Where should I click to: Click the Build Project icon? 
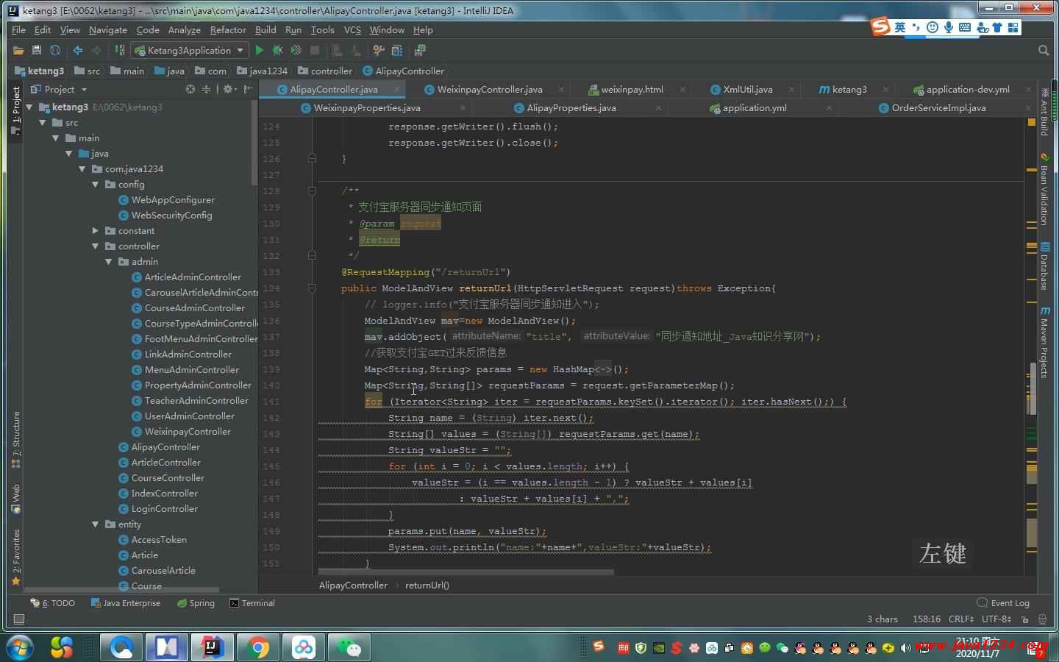coord(120,50)
